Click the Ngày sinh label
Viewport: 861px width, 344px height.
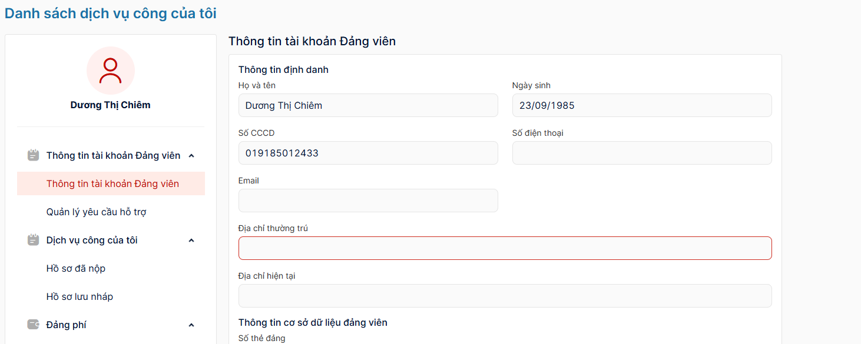(x=531, y=85)
